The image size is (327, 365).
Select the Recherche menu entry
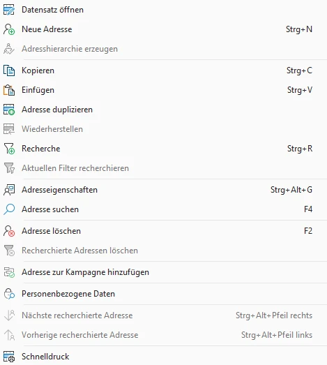click(163, 149)
